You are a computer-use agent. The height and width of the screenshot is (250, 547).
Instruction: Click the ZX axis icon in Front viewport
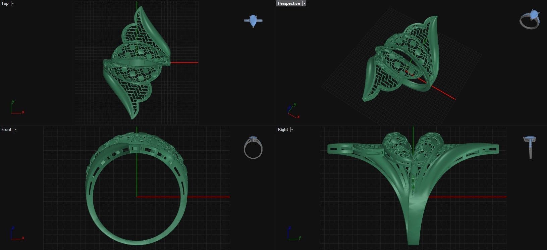pyautogui.click(x=17, y=233)
